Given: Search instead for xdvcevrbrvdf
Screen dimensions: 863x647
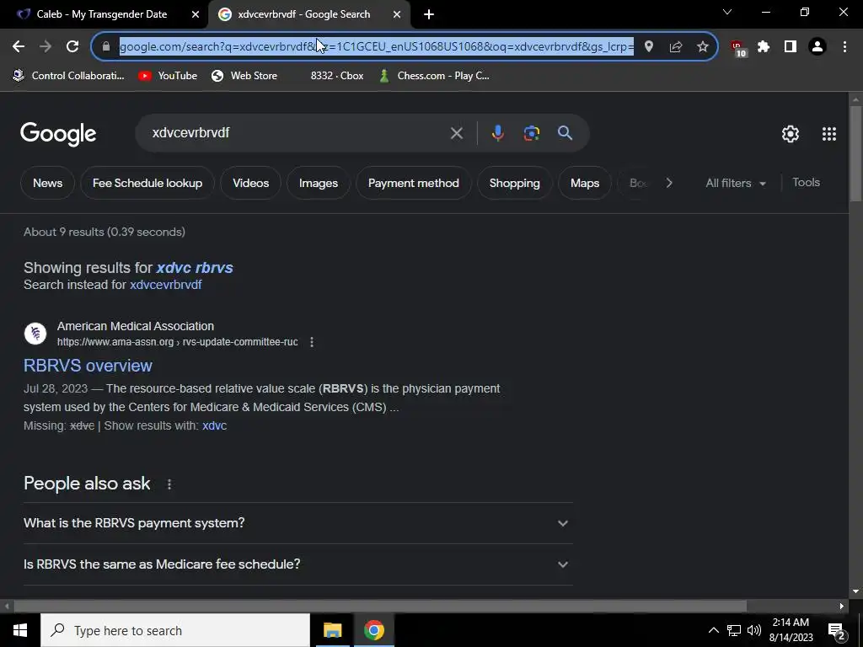Looking at the screenshot, I should tap(166, 285).
